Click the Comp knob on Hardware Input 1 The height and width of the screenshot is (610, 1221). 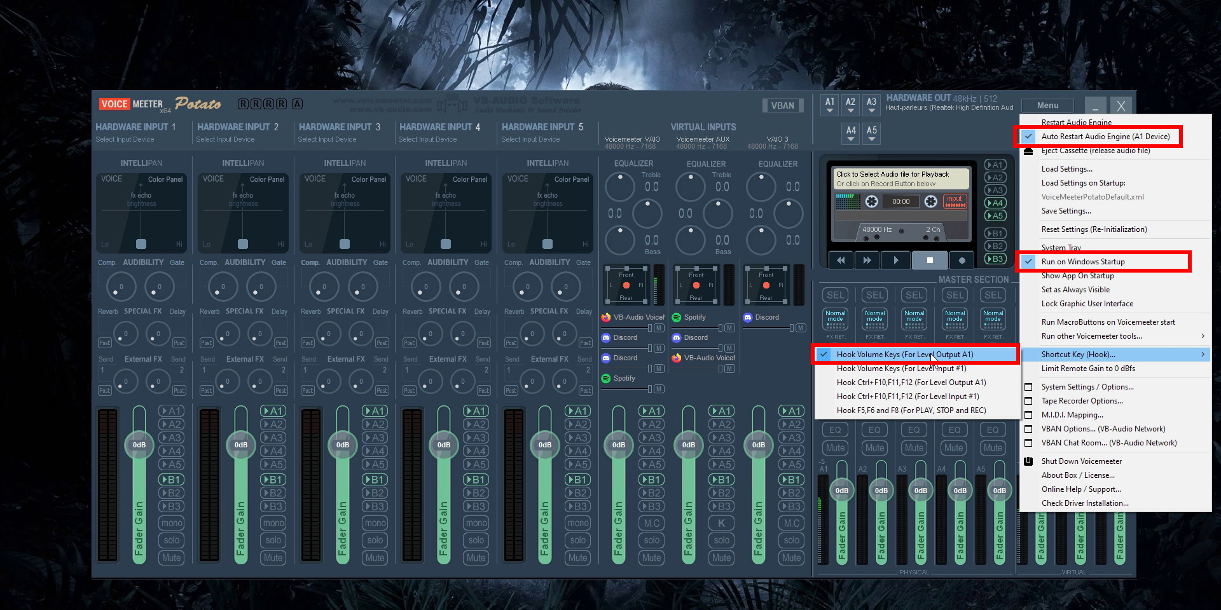pyautogui.click(x=121, y=287)
